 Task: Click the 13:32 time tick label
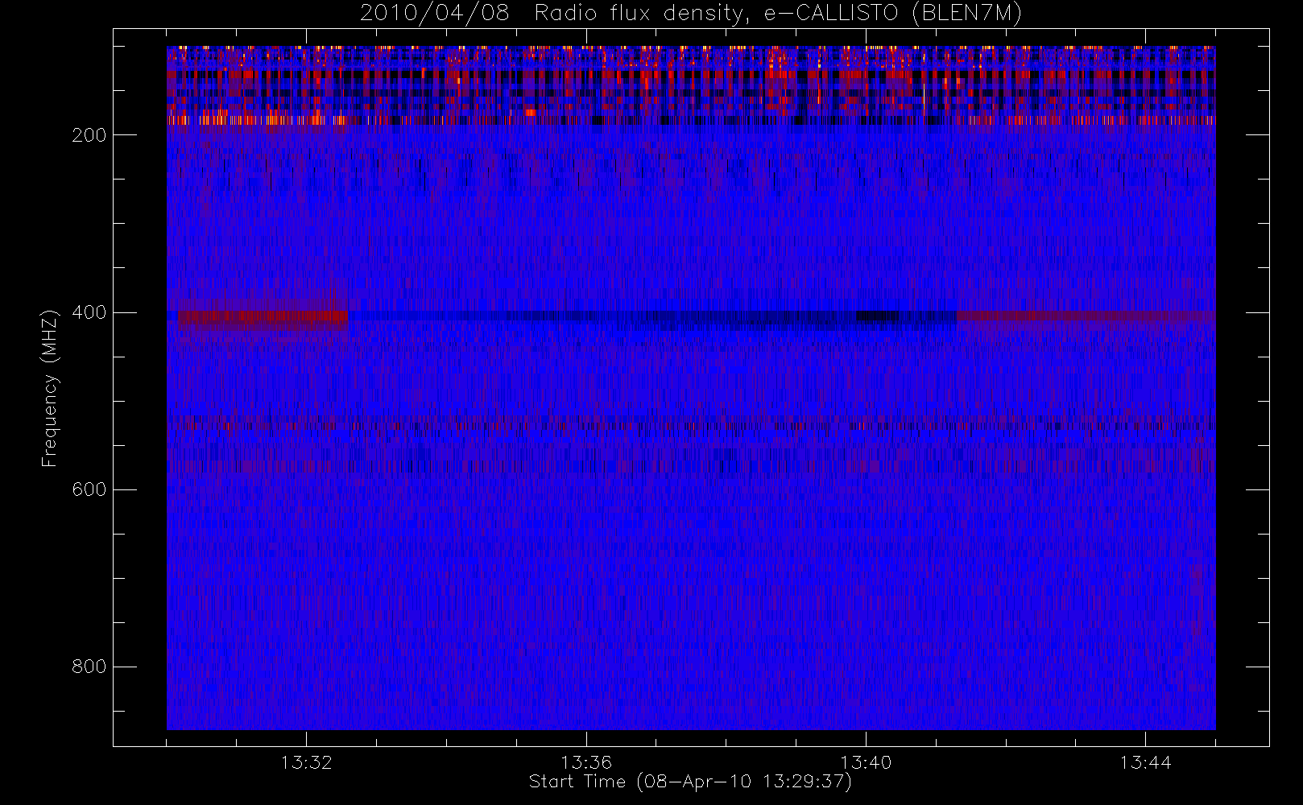click(x=306, y=762)
